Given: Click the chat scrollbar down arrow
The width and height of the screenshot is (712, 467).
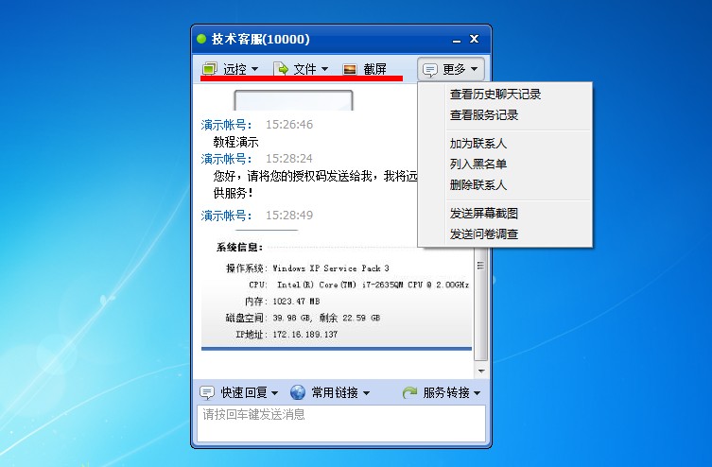Looking at the screenshot, I should tap(481, 372).
